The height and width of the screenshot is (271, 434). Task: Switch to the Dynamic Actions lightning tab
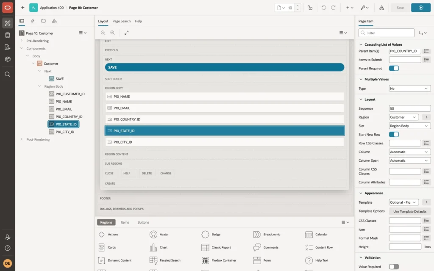click(x=32, y=21)
